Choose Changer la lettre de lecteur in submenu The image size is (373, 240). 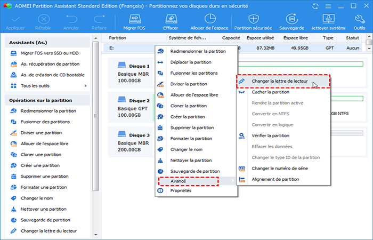[x=282, y=81]
